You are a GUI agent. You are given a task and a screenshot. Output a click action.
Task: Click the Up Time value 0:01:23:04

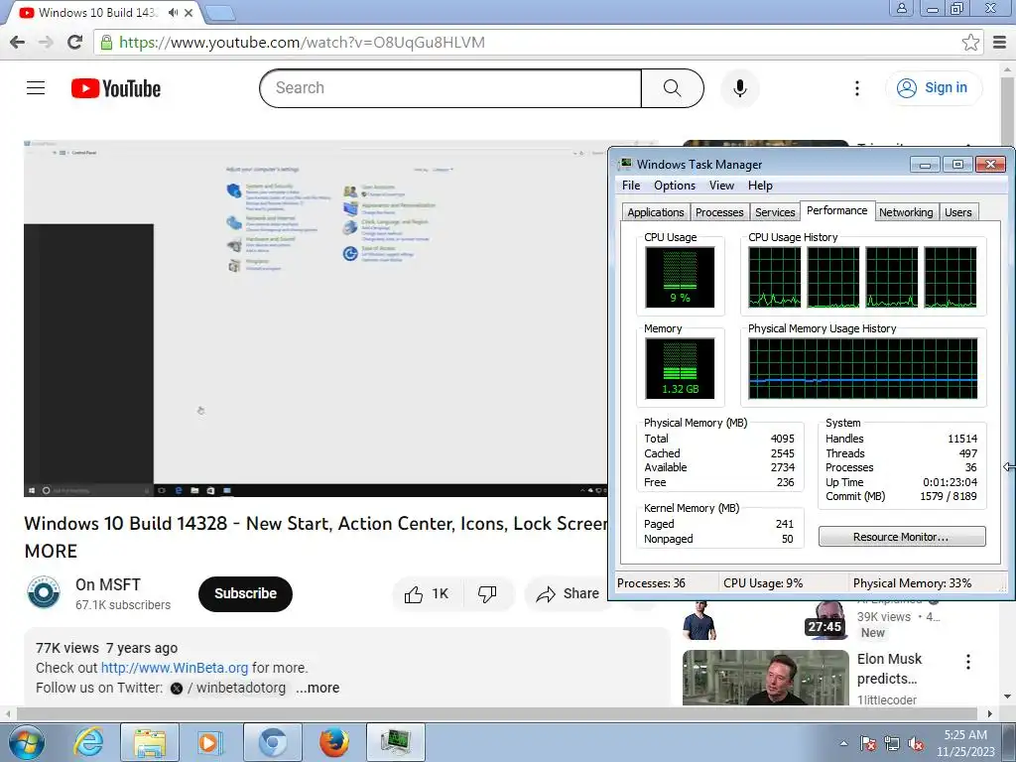coord(950,482)
